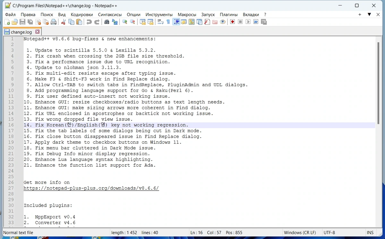This screenshot has height=239, width=385.
Task: Open the ? help menu
Action: [x=265, y=14]
